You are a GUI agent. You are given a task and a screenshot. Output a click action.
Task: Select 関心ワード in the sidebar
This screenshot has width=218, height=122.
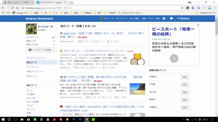point(32,62)
